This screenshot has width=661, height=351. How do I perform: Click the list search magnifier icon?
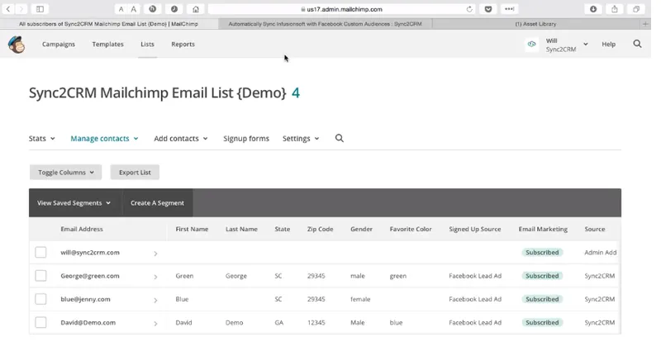(x=340, y=138)
